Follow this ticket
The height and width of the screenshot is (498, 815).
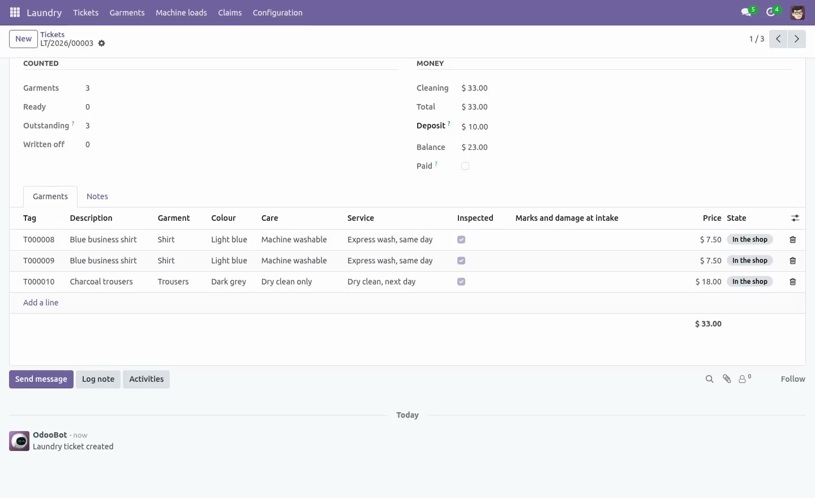click(792, 379)
